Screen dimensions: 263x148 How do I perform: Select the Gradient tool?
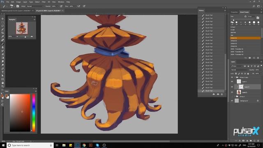coord(2,58)
